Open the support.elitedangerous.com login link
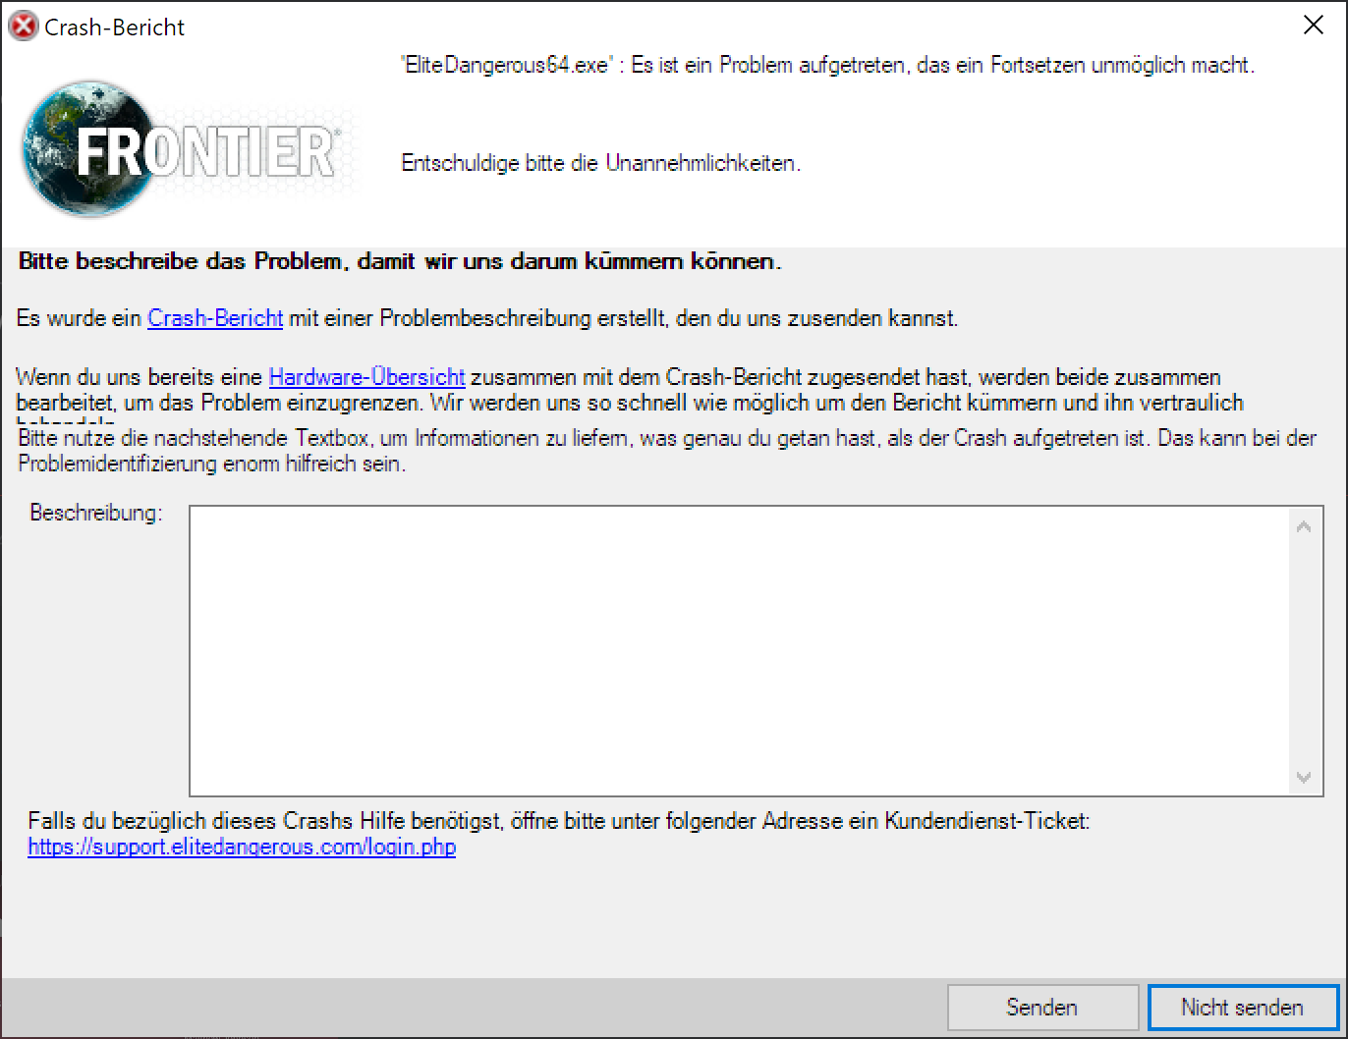This screenshot has width=1348, height=1039. 242,847
